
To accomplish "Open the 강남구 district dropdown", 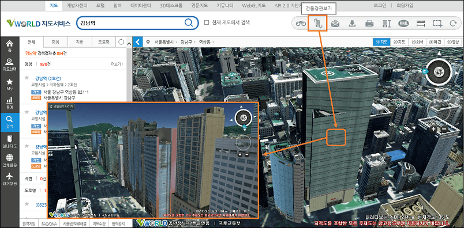I will point(188,42).
